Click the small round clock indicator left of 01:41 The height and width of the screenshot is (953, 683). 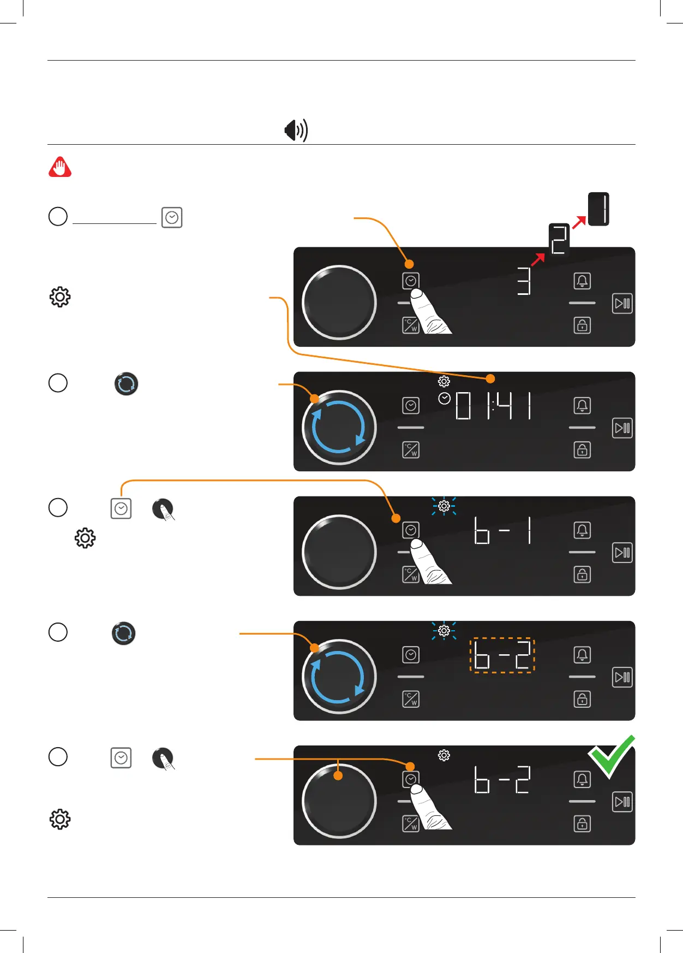coord(445,399)
